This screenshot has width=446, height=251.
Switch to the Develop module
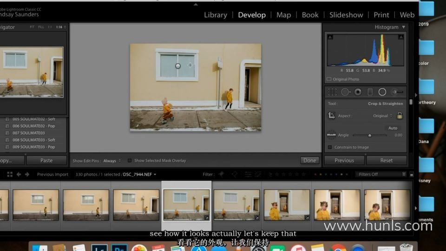(x=252, y=15)
